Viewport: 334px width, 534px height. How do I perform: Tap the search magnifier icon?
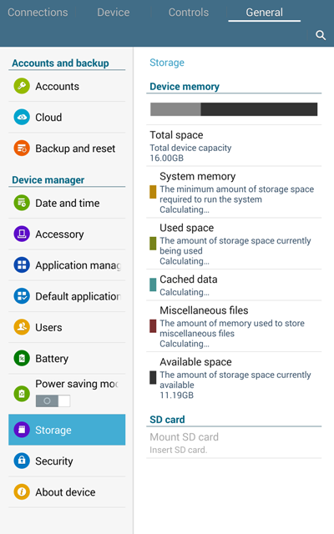[x=321, y=35]
